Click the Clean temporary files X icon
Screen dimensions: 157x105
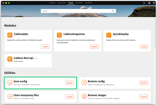(x=10, y=96)
